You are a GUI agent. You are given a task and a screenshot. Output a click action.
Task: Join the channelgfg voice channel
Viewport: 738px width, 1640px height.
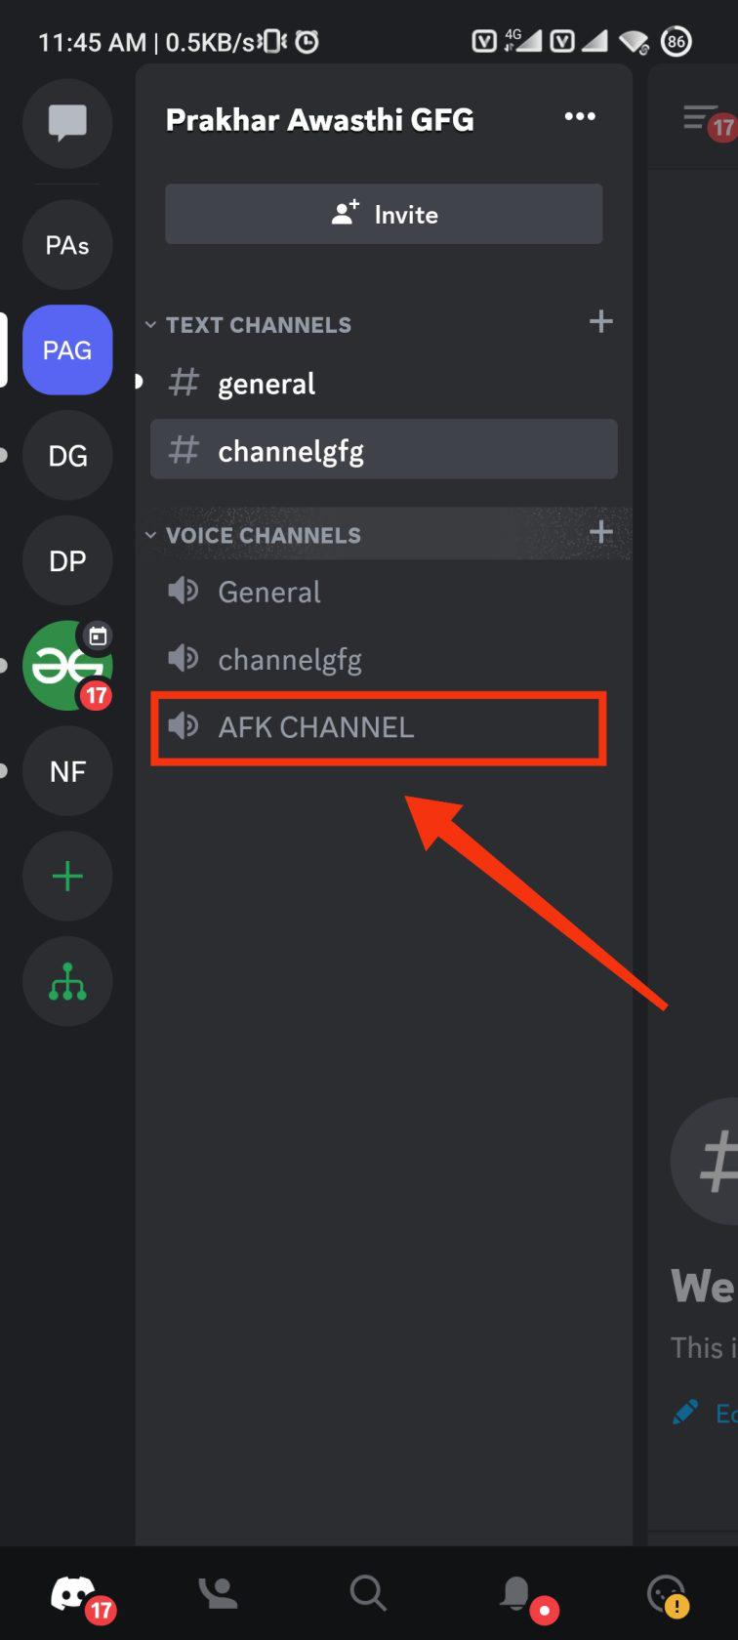pos(384,660)
